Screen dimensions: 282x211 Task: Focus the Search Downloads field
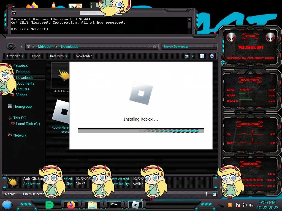pos(189,47)
